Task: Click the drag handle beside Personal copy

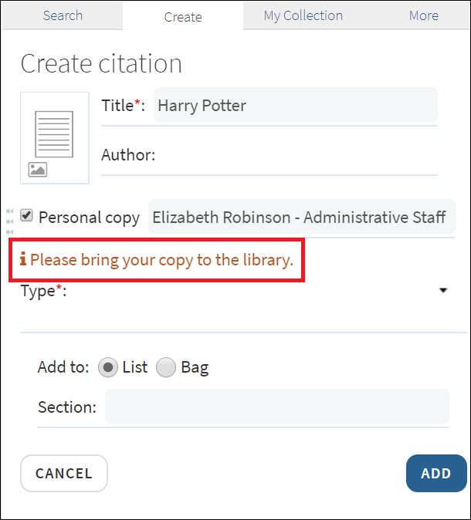Action: click(9, 221)
